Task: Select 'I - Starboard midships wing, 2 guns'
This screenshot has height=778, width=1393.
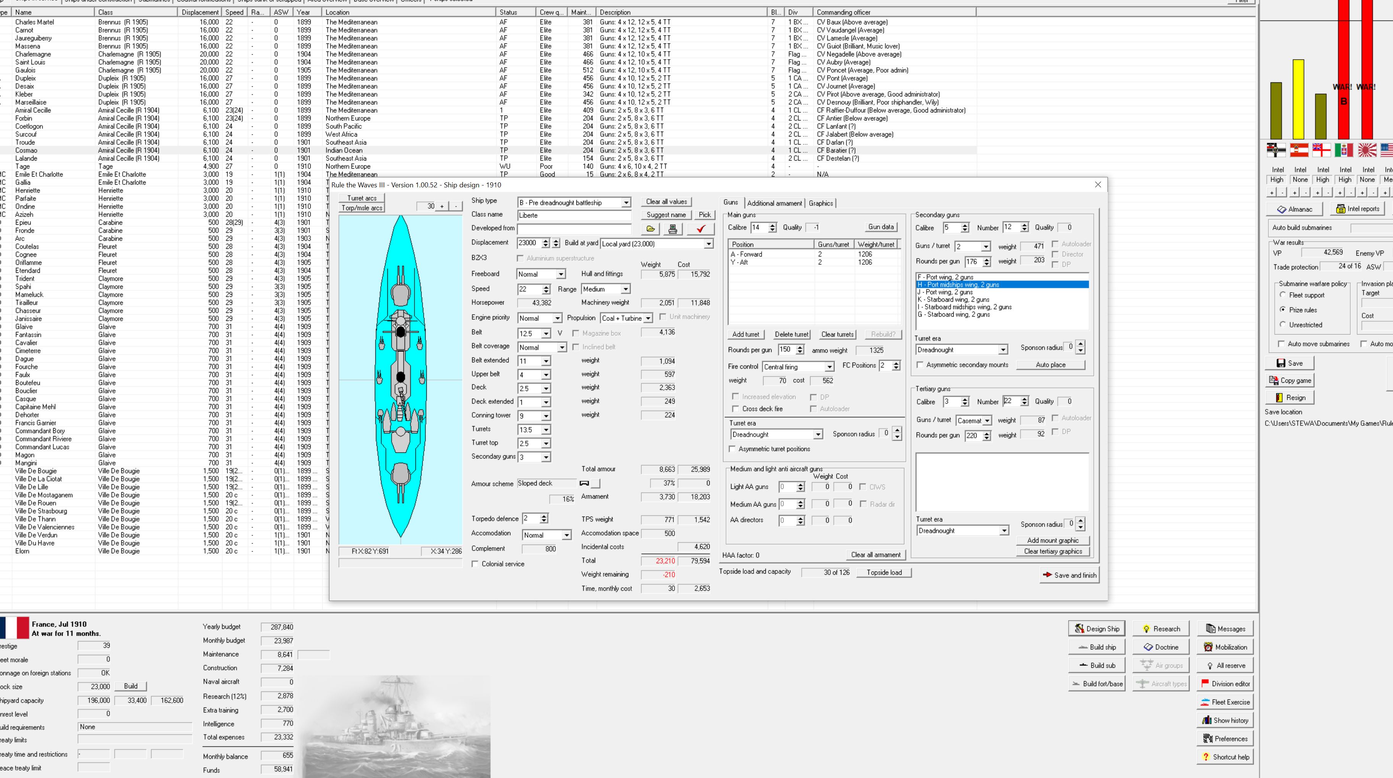Action: (x=1002, y=307)
